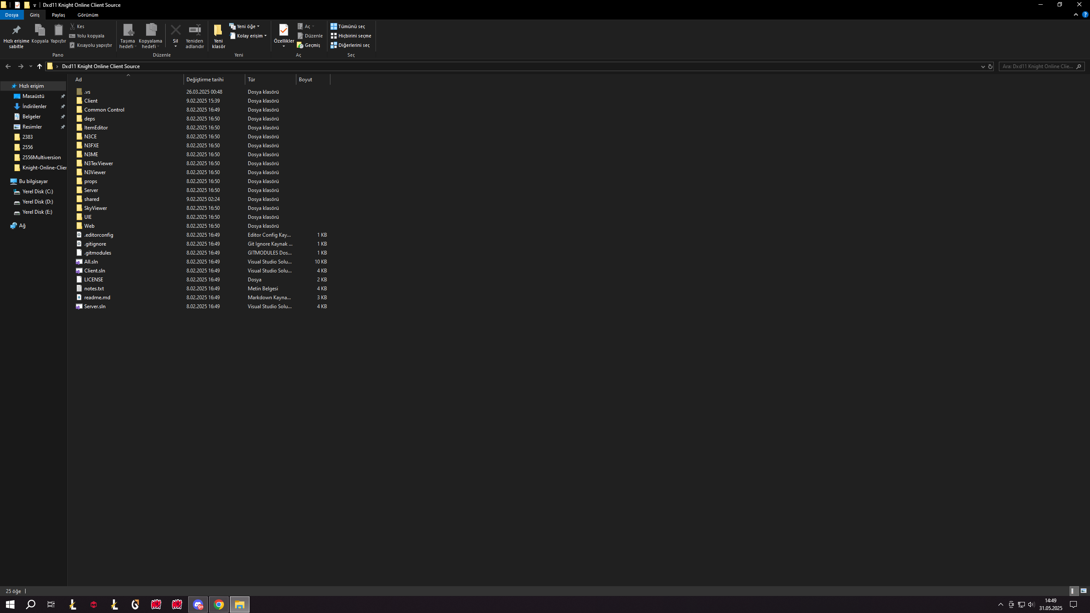Go forward with the forward arrow
This screenshot has height=613, width=1090.
(20, 66)
